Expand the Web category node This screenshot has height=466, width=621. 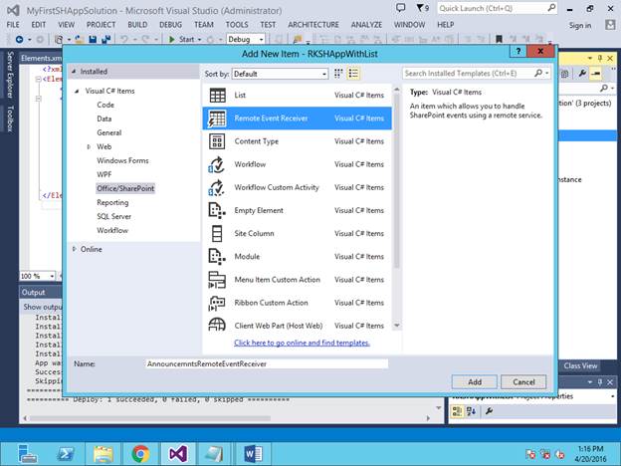(x=89, y=146)
